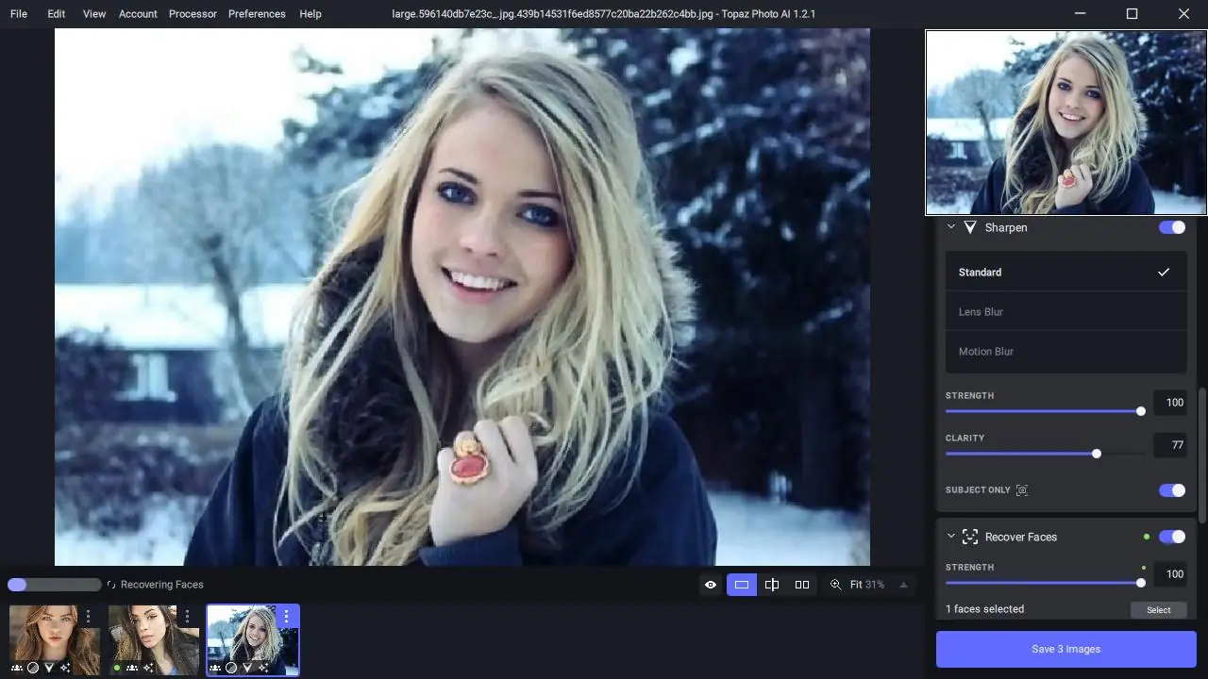Click the Save 3 Images button

(x=1065, y=649)
